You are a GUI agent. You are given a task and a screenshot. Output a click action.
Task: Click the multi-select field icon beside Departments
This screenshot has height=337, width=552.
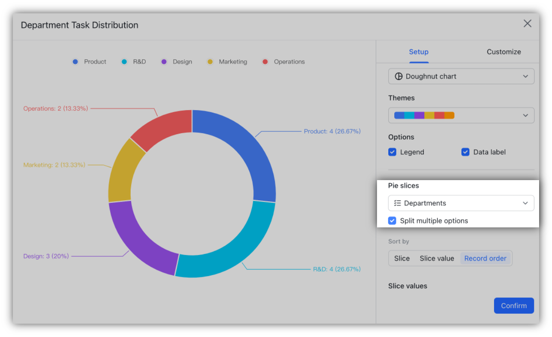click(x=398, y=203)
